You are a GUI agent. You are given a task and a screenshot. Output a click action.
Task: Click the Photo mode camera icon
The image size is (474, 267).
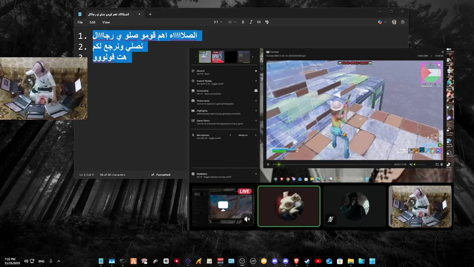193,100
